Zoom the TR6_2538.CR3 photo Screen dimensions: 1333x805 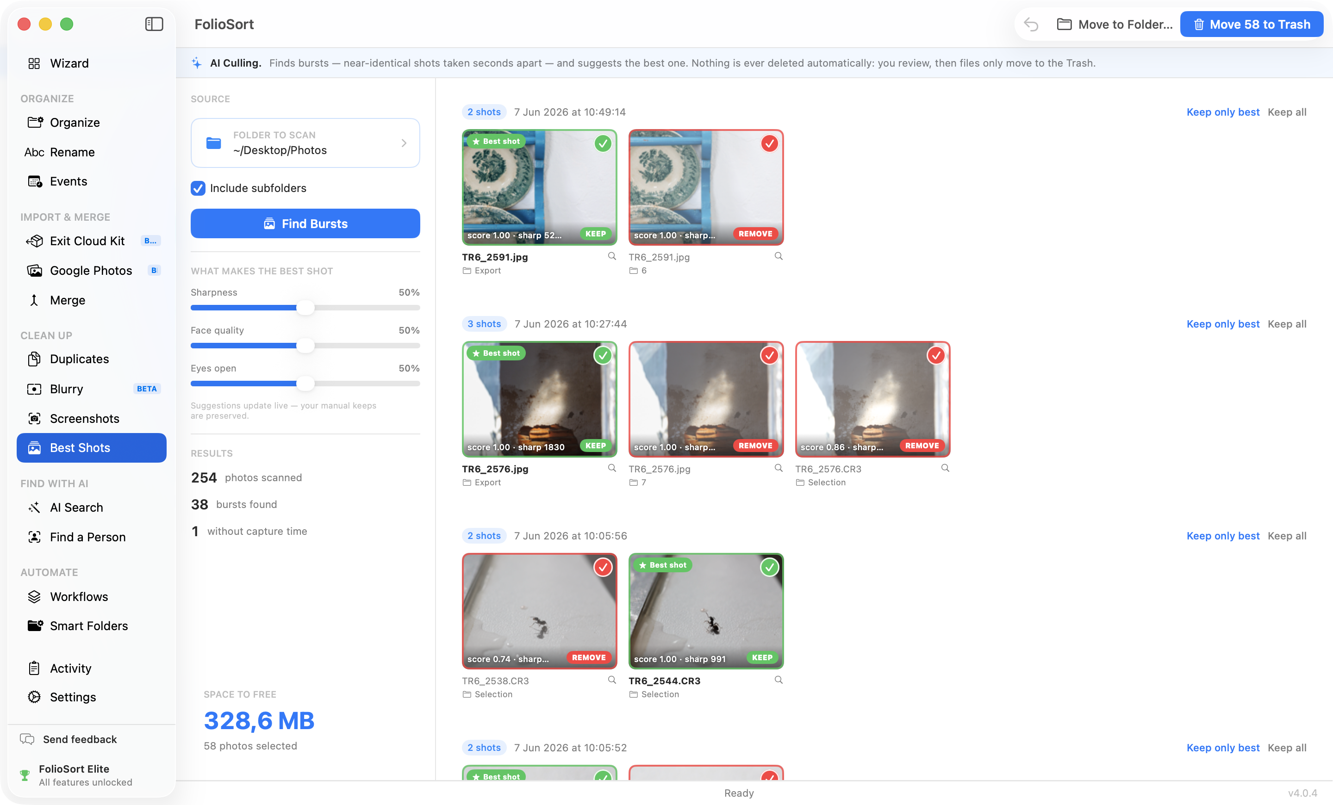tap(612, 680)
